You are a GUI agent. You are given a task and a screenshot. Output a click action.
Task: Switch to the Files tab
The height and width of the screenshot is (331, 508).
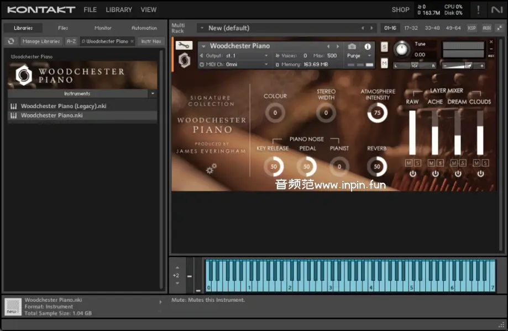(63, 28)
